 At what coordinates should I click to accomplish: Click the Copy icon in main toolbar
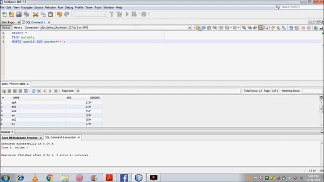43,14
